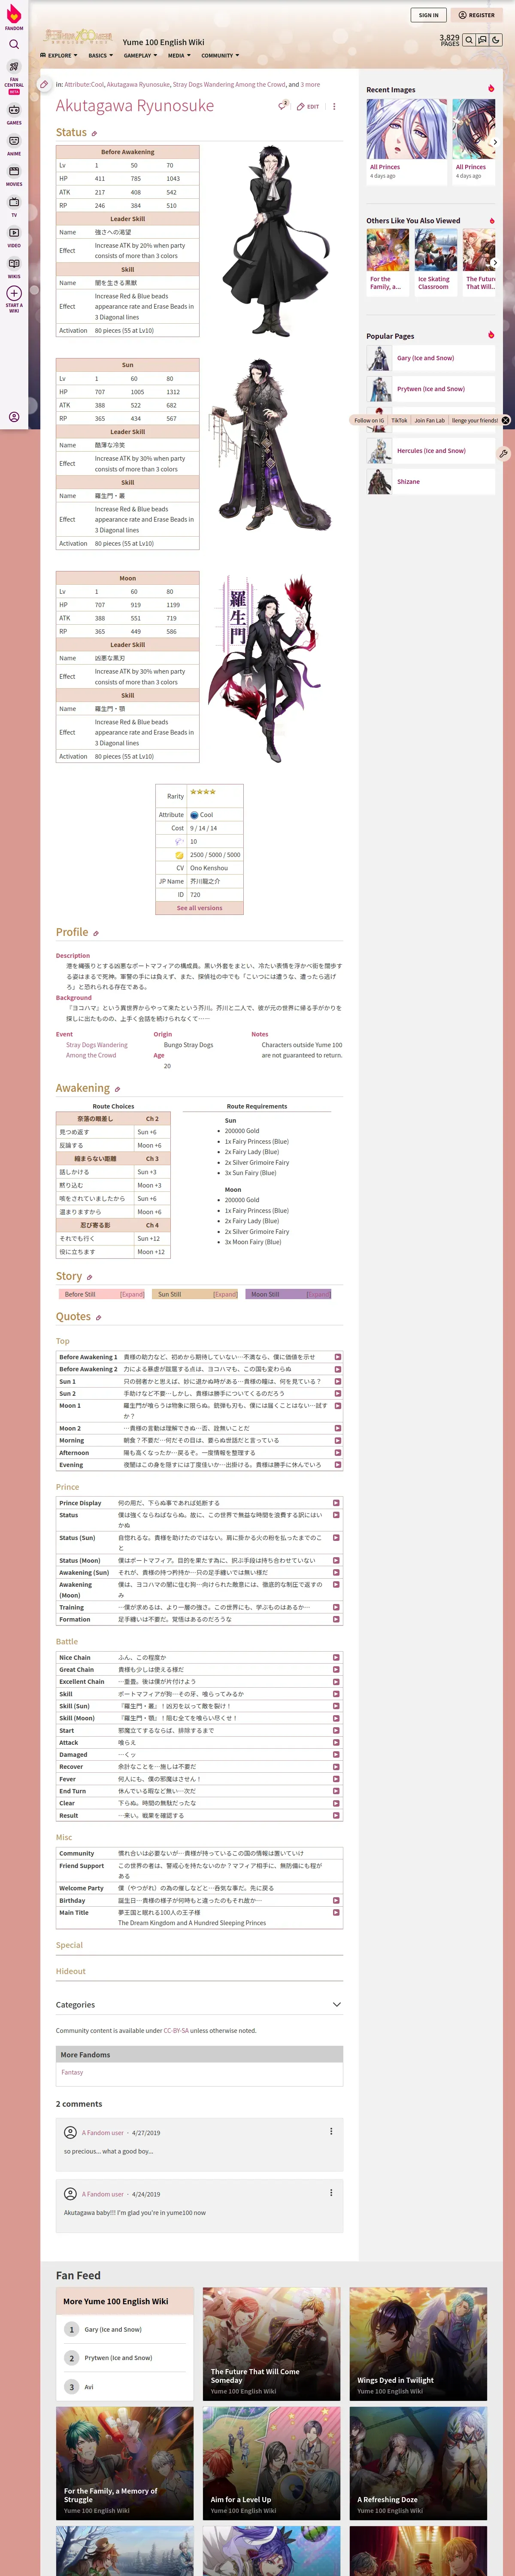This screenshot has width=515, height=2576.
Task: Open options for the 4/24/2019 comment
Action: (331, 2193)
